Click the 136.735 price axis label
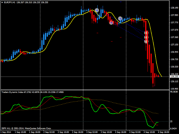Viewport: 179px width, 134px height. 174,59
